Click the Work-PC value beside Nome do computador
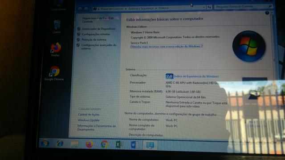This screenshot has width=285, height=160. click(171, 120)
